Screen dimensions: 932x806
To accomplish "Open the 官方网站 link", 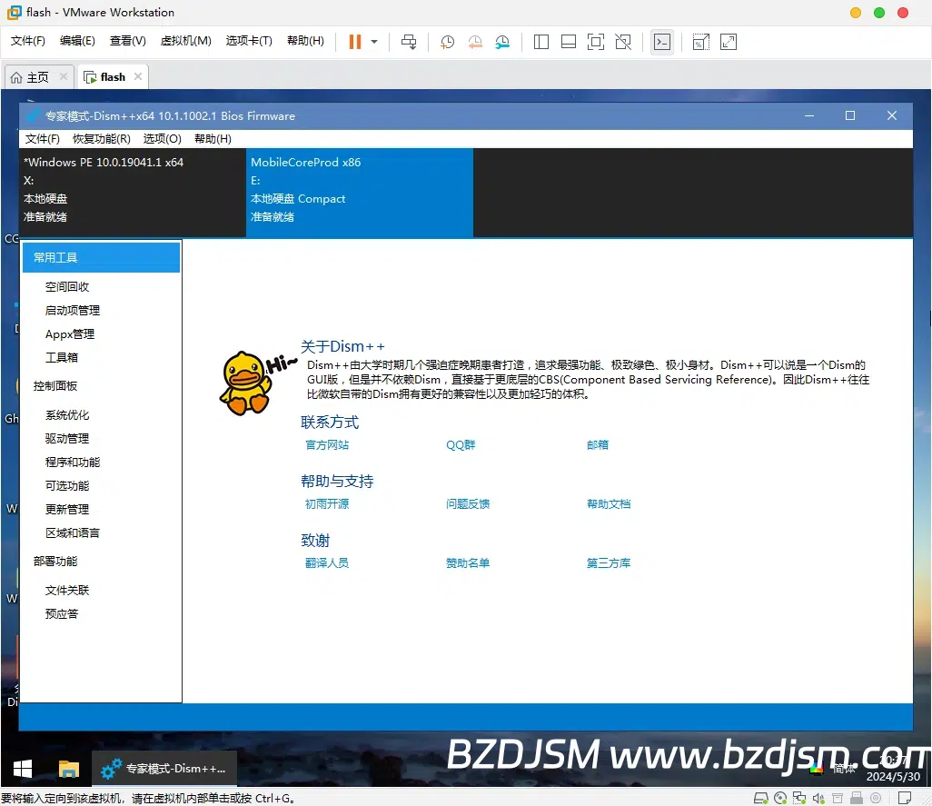I will point(327,444).
